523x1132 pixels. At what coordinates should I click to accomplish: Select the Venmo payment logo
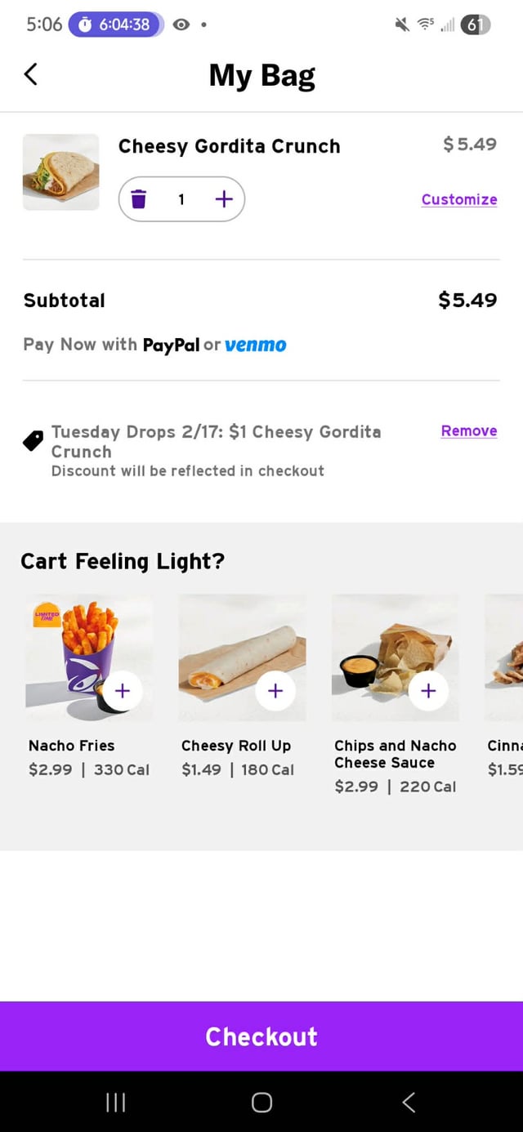pos(255,345)
